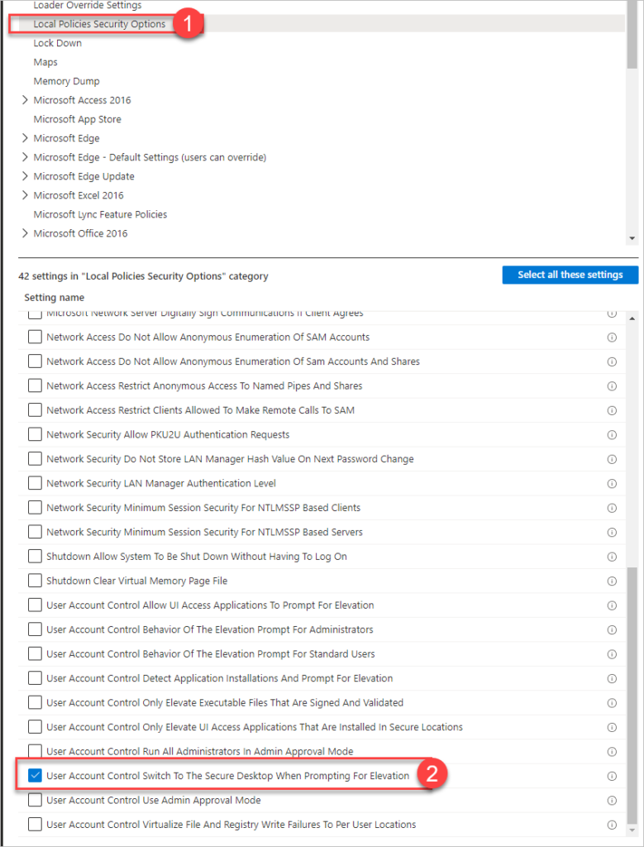The image size is (644, 847).
Task: Show details for Network Security Allow PKU2U Authentication Requests
Action: 612,434
